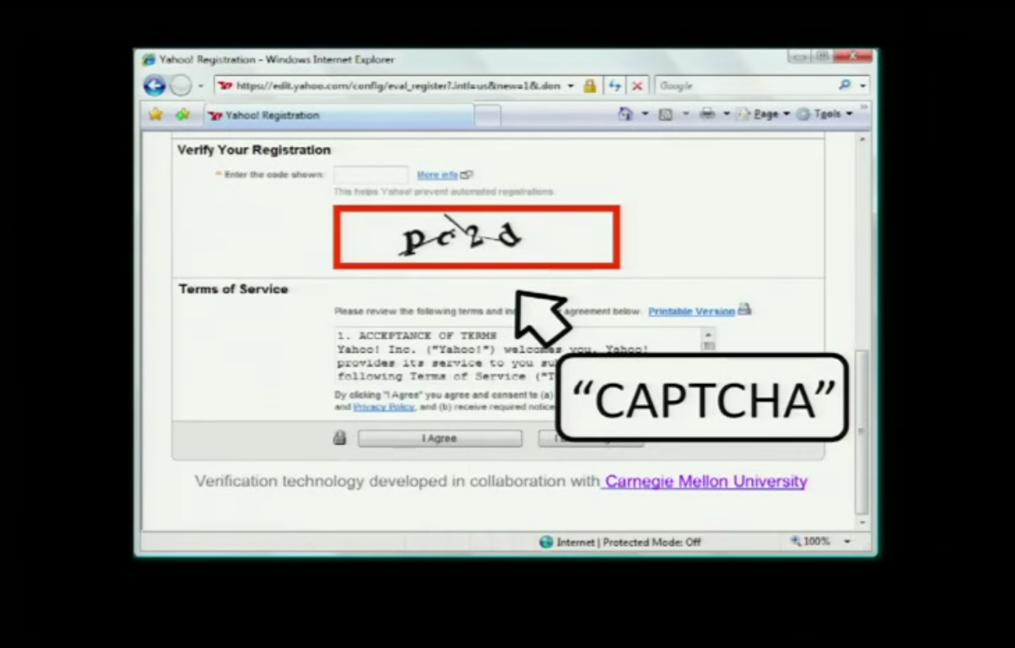
Task: Open the Page menu
Action: click(x=766, y=115)
